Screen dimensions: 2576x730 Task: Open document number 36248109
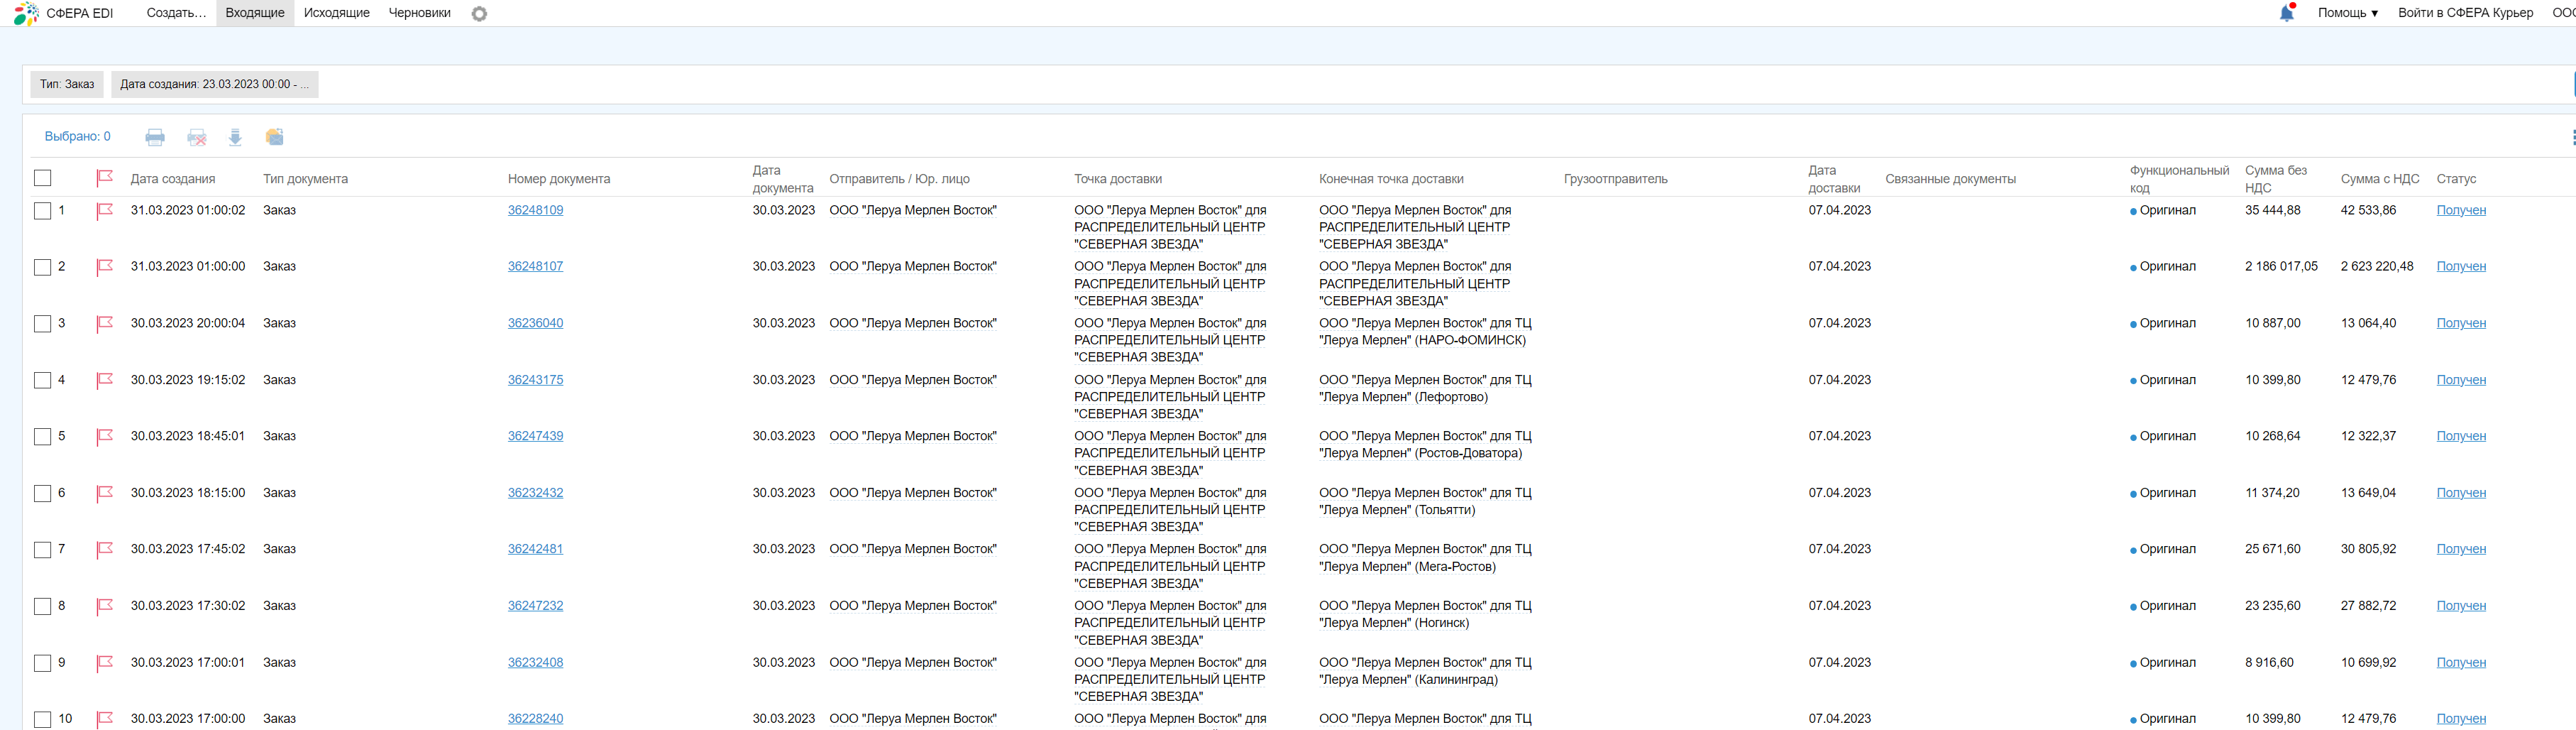535,210
